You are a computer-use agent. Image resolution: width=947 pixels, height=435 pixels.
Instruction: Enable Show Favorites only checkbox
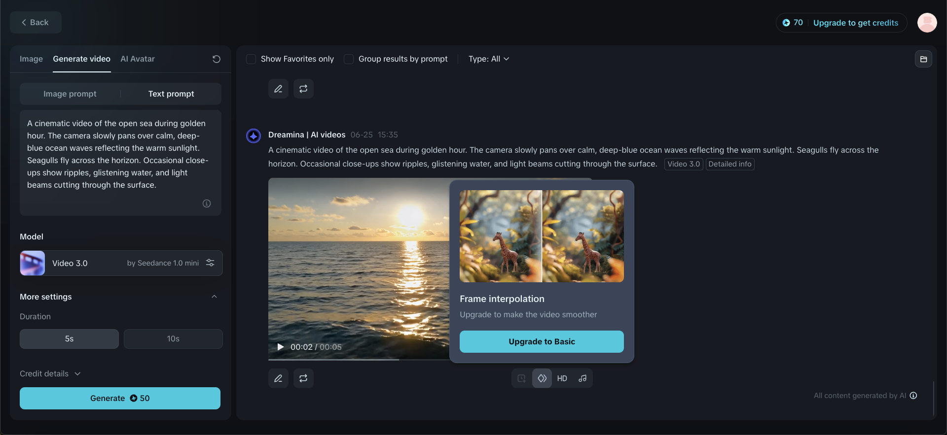pos(251,59)
